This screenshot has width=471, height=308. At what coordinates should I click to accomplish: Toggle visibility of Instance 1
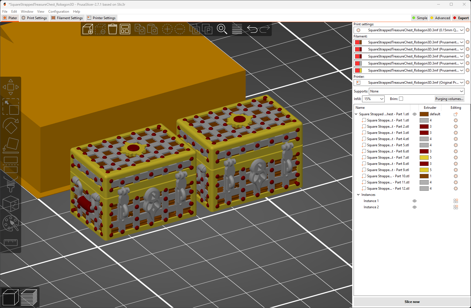tap(415, 201)
